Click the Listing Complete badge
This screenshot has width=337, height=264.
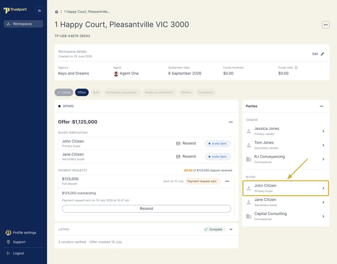click(214, 229)
